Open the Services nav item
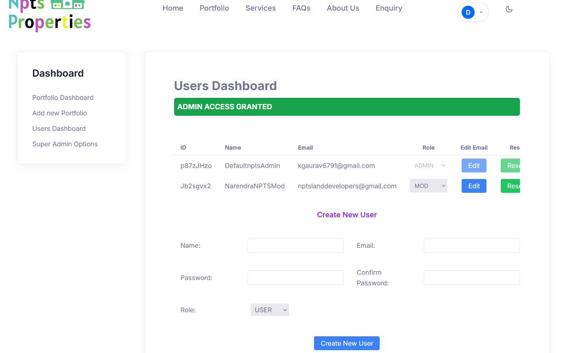Screen dimensions: 566x353 point(261,8)
